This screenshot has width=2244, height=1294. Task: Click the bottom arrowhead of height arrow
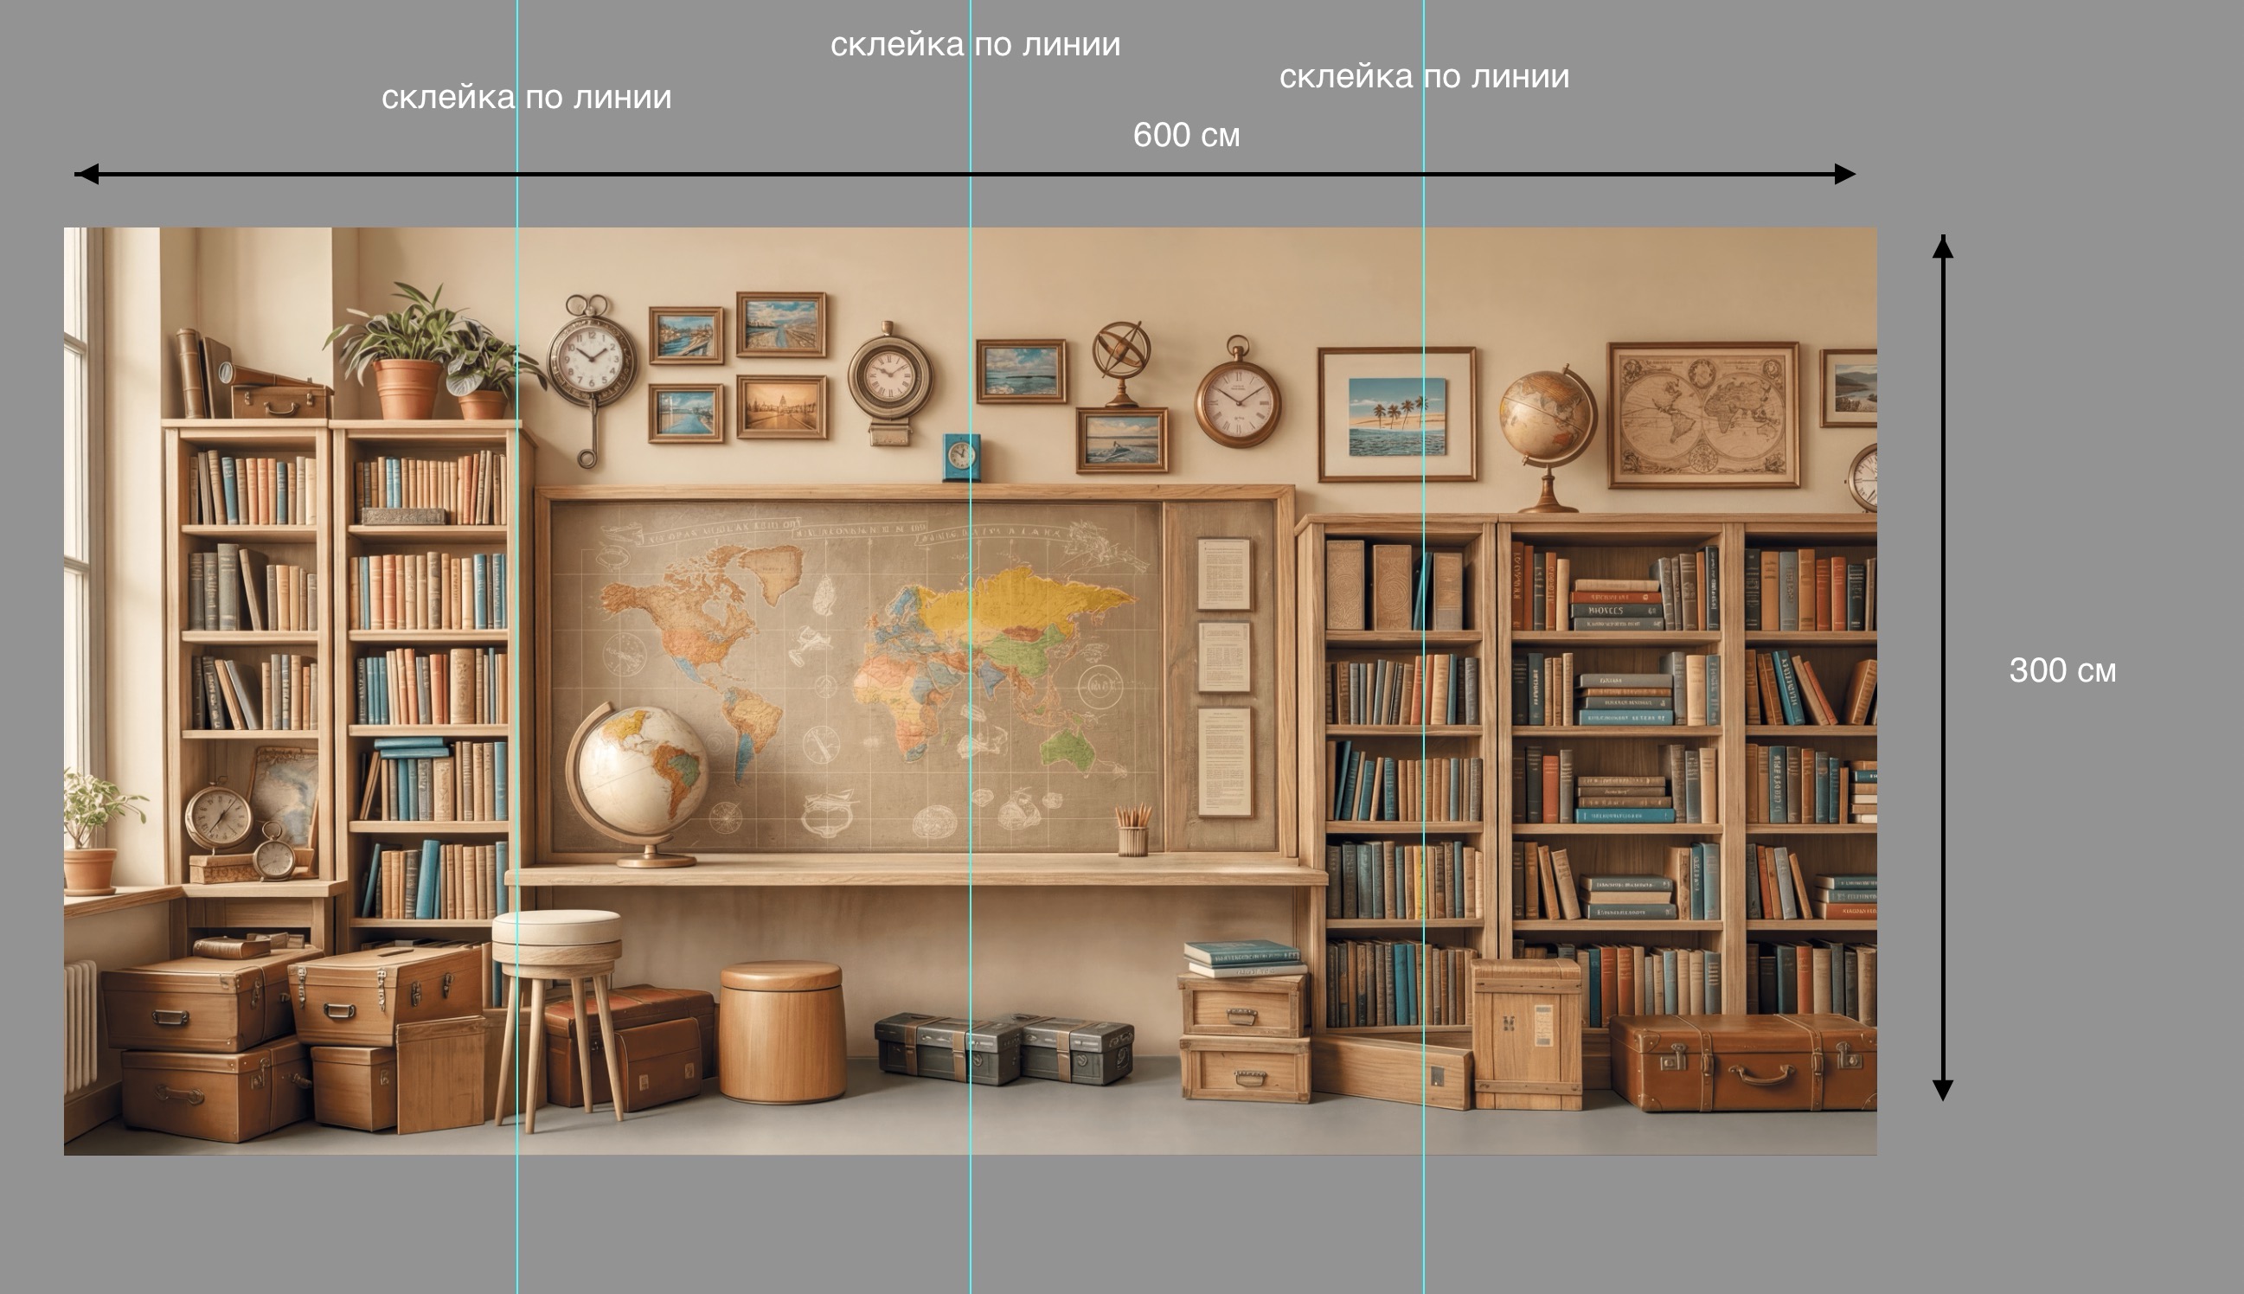click(x=1943, y=1090)
